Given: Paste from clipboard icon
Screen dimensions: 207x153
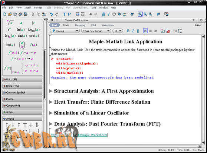Looking at the screenshot, I should pos(43,14).
